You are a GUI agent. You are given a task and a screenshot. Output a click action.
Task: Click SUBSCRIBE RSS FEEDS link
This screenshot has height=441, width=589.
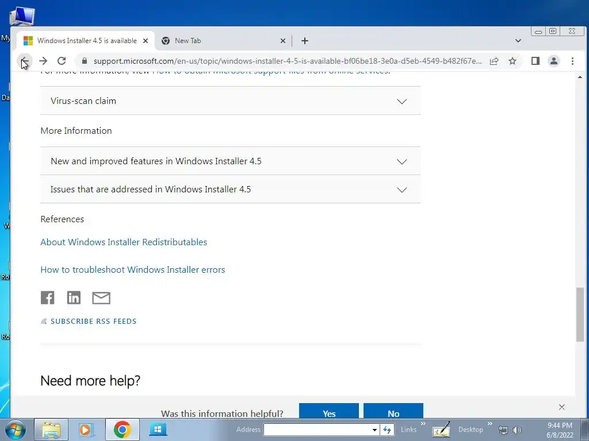tap(89, 322)
